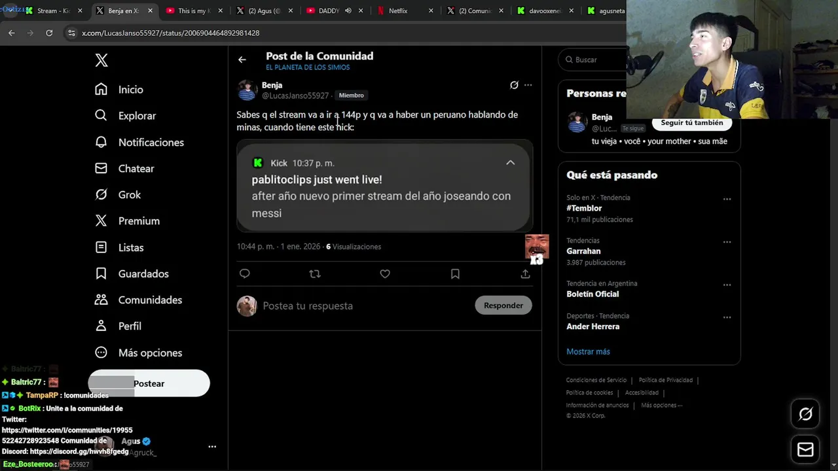Open Guardados bookmarks

132,273
